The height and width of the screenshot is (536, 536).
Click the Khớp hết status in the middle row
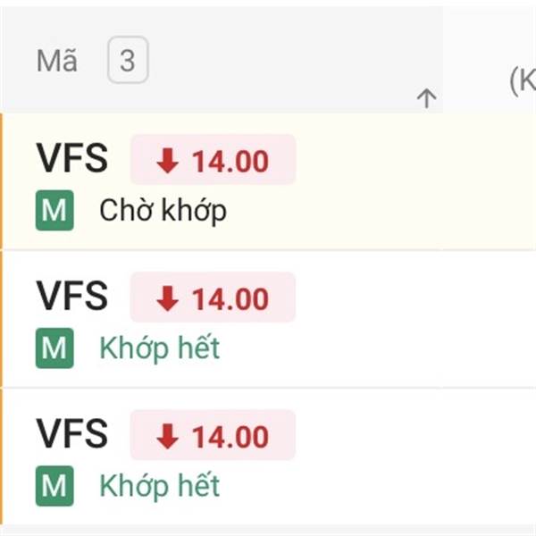159,348
